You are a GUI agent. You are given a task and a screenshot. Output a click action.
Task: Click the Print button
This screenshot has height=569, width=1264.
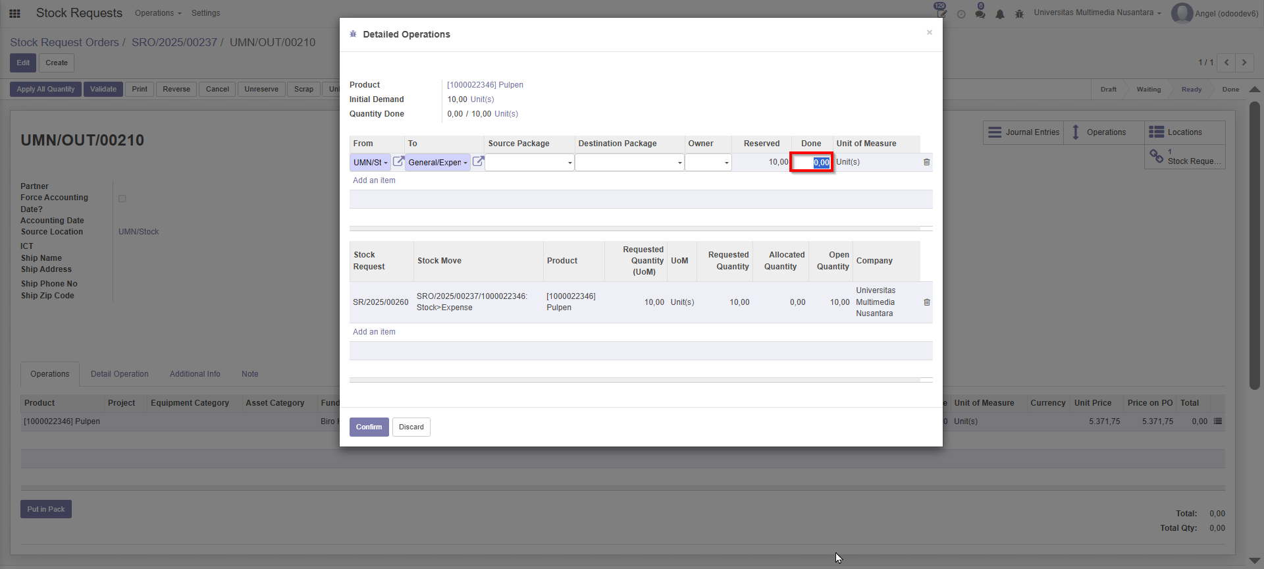click(140, 89)
